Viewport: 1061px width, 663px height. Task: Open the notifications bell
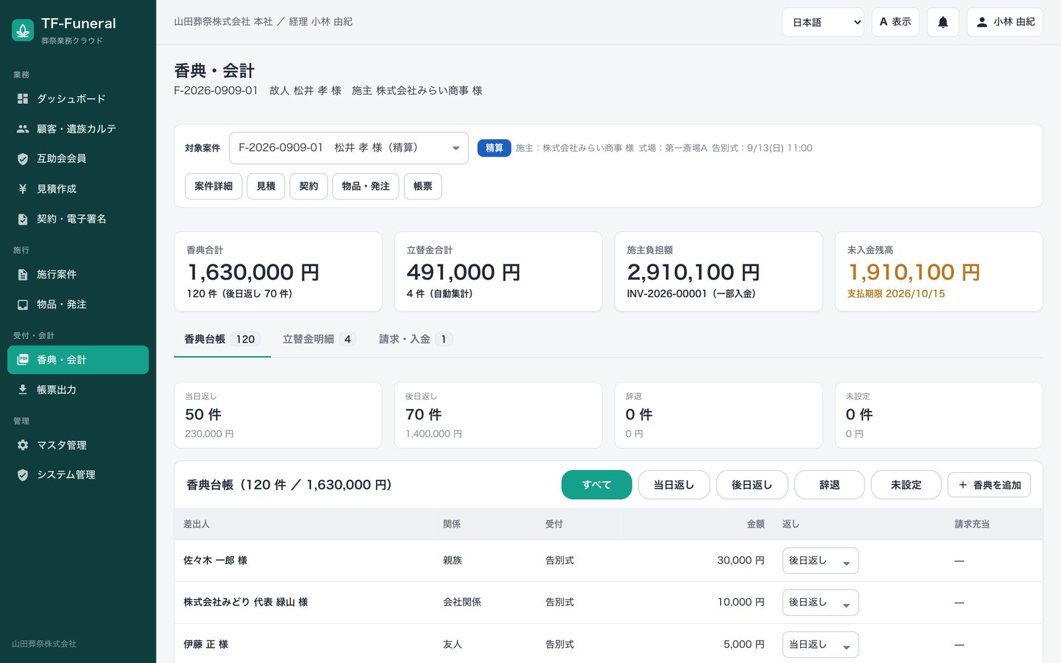point(942,22)
